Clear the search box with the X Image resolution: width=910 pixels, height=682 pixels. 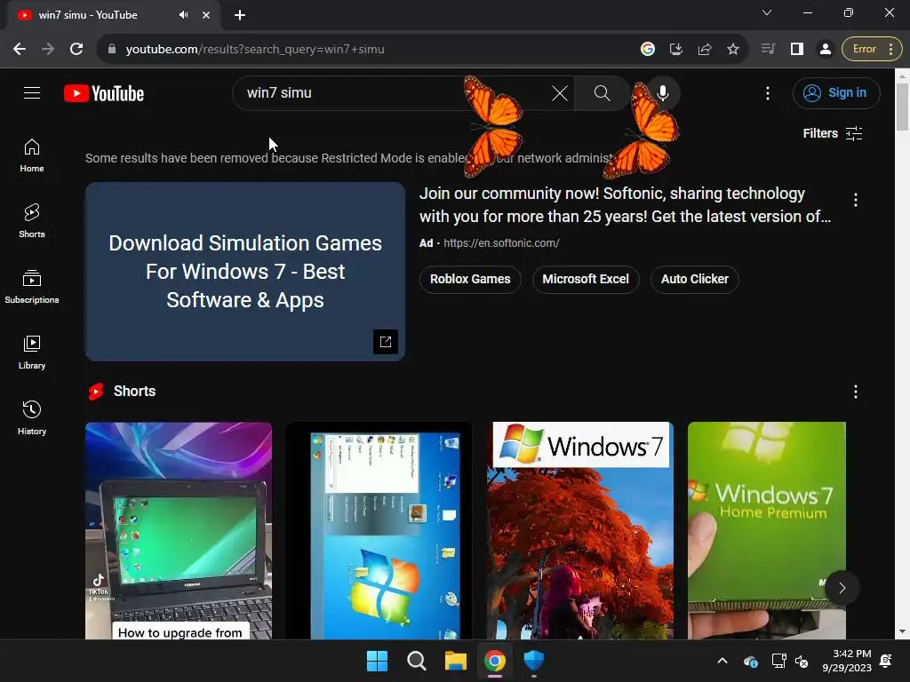coord(560,92)
